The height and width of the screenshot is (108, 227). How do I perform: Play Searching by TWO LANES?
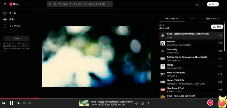point(191,51)
